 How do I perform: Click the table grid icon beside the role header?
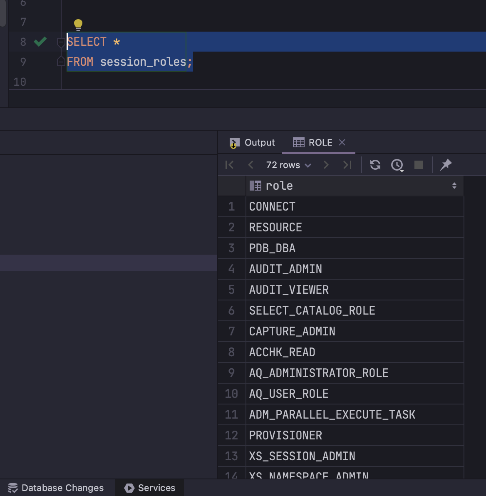(x=255, y=186)
